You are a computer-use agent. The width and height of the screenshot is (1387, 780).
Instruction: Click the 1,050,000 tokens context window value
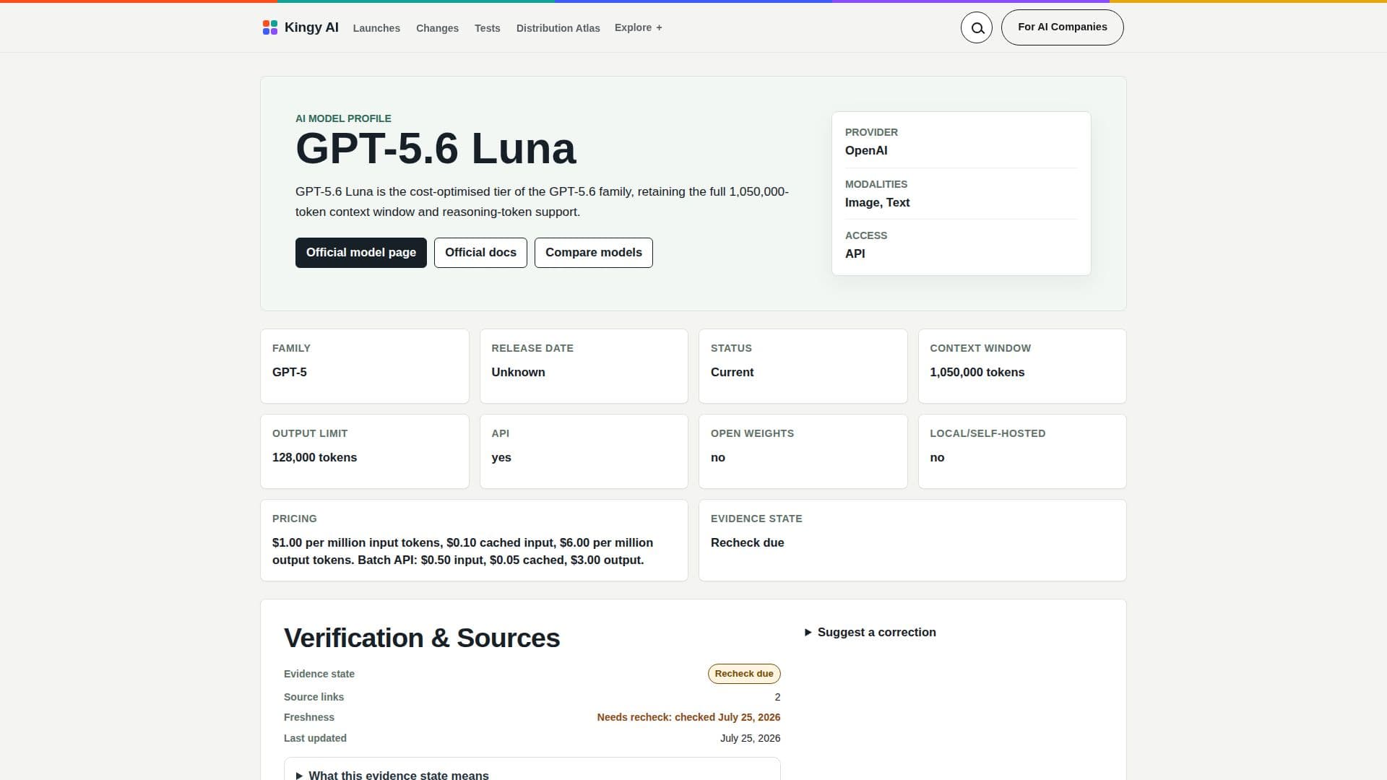[977, 373]
